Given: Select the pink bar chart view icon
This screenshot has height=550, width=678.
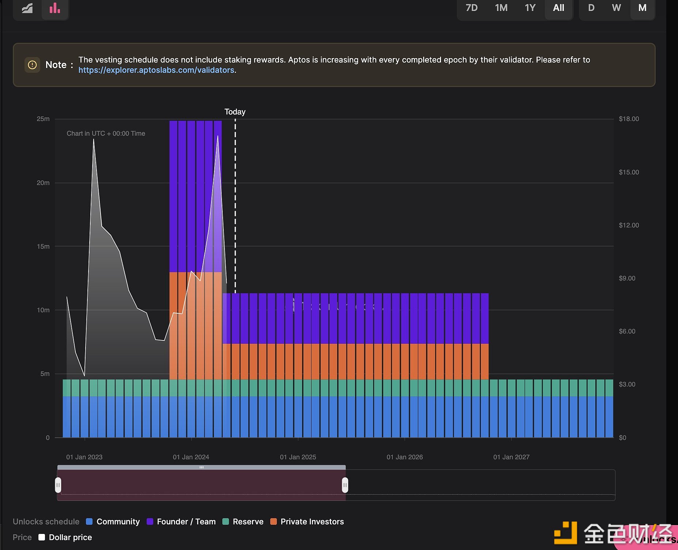Looking at the screenshot, I should coord(54,8).
